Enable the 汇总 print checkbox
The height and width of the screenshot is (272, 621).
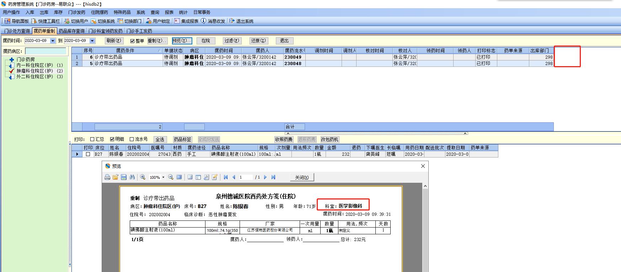[92, 139]
